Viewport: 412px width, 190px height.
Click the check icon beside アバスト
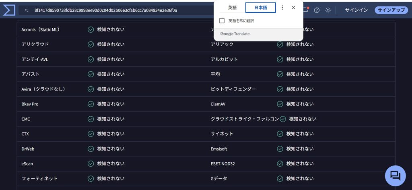coord(91,74)
